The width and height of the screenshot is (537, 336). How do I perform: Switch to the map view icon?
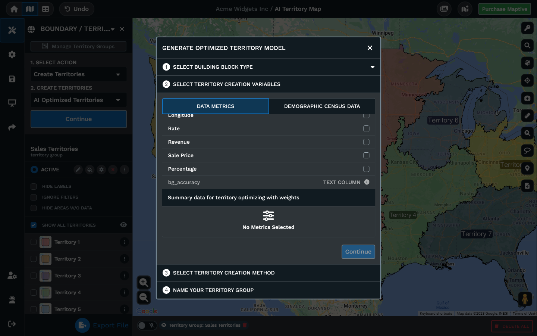(30, 9)
